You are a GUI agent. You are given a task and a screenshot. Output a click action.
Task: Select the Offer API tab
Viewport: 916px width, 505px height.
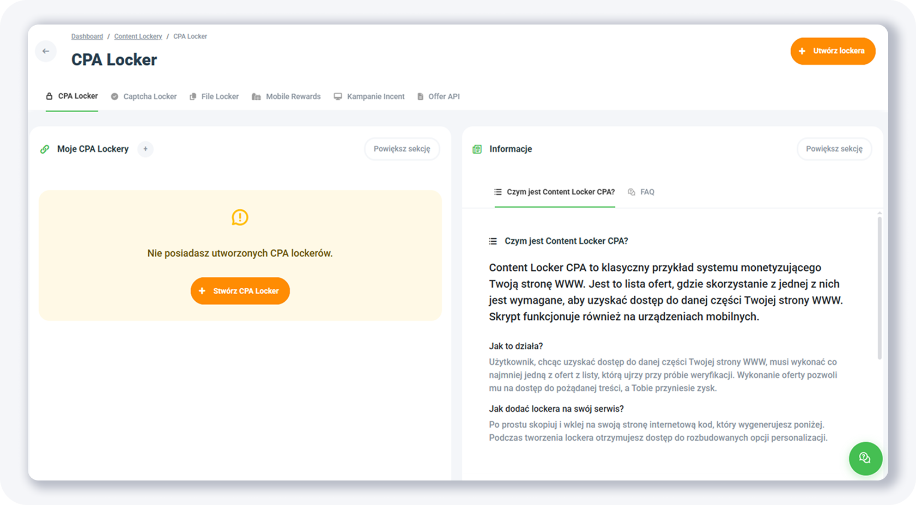(439, 96)
